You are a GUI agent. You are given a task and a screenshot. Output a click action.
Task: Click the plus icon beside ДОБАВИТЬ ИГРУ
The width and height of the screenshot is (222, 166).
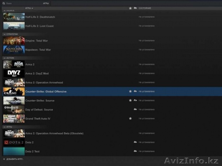4,159
